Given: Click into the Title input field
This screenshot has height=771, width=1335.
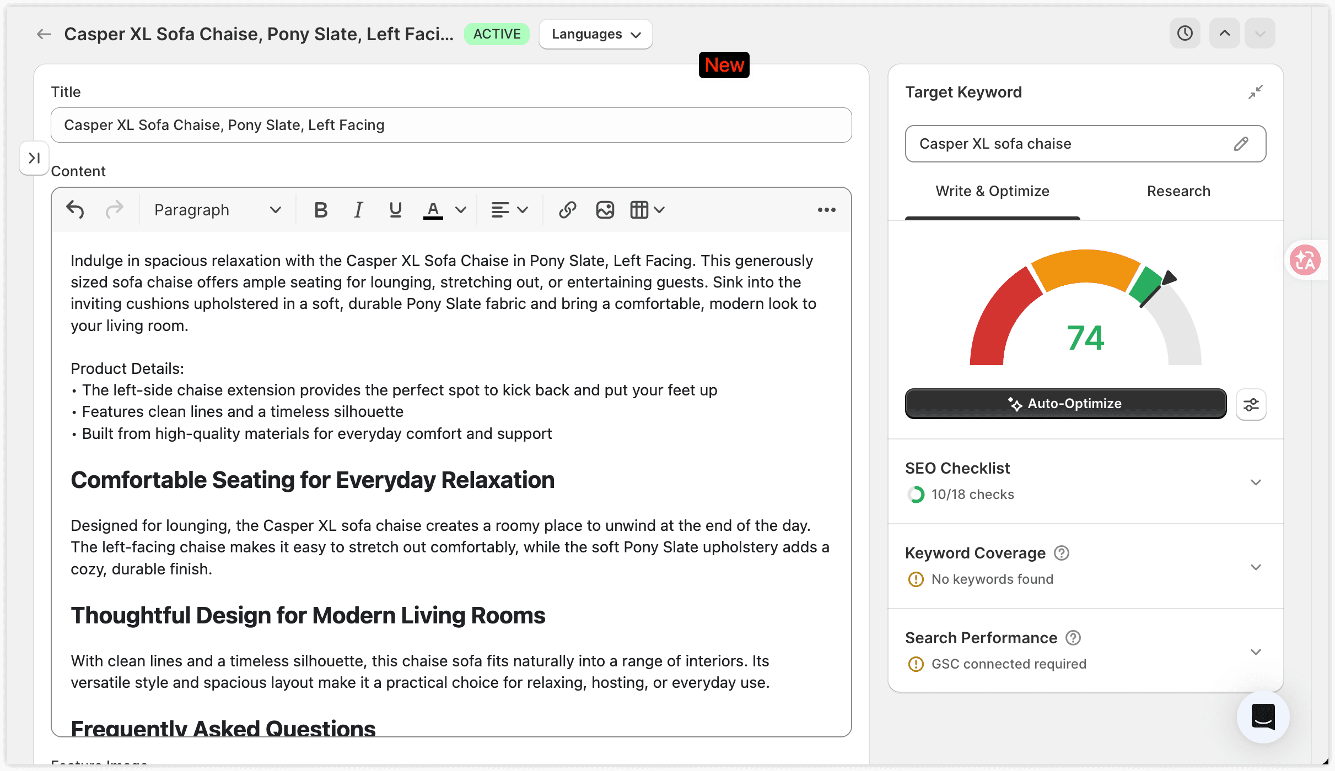Looking at the screenshot, I should click(x=451, y=125).
